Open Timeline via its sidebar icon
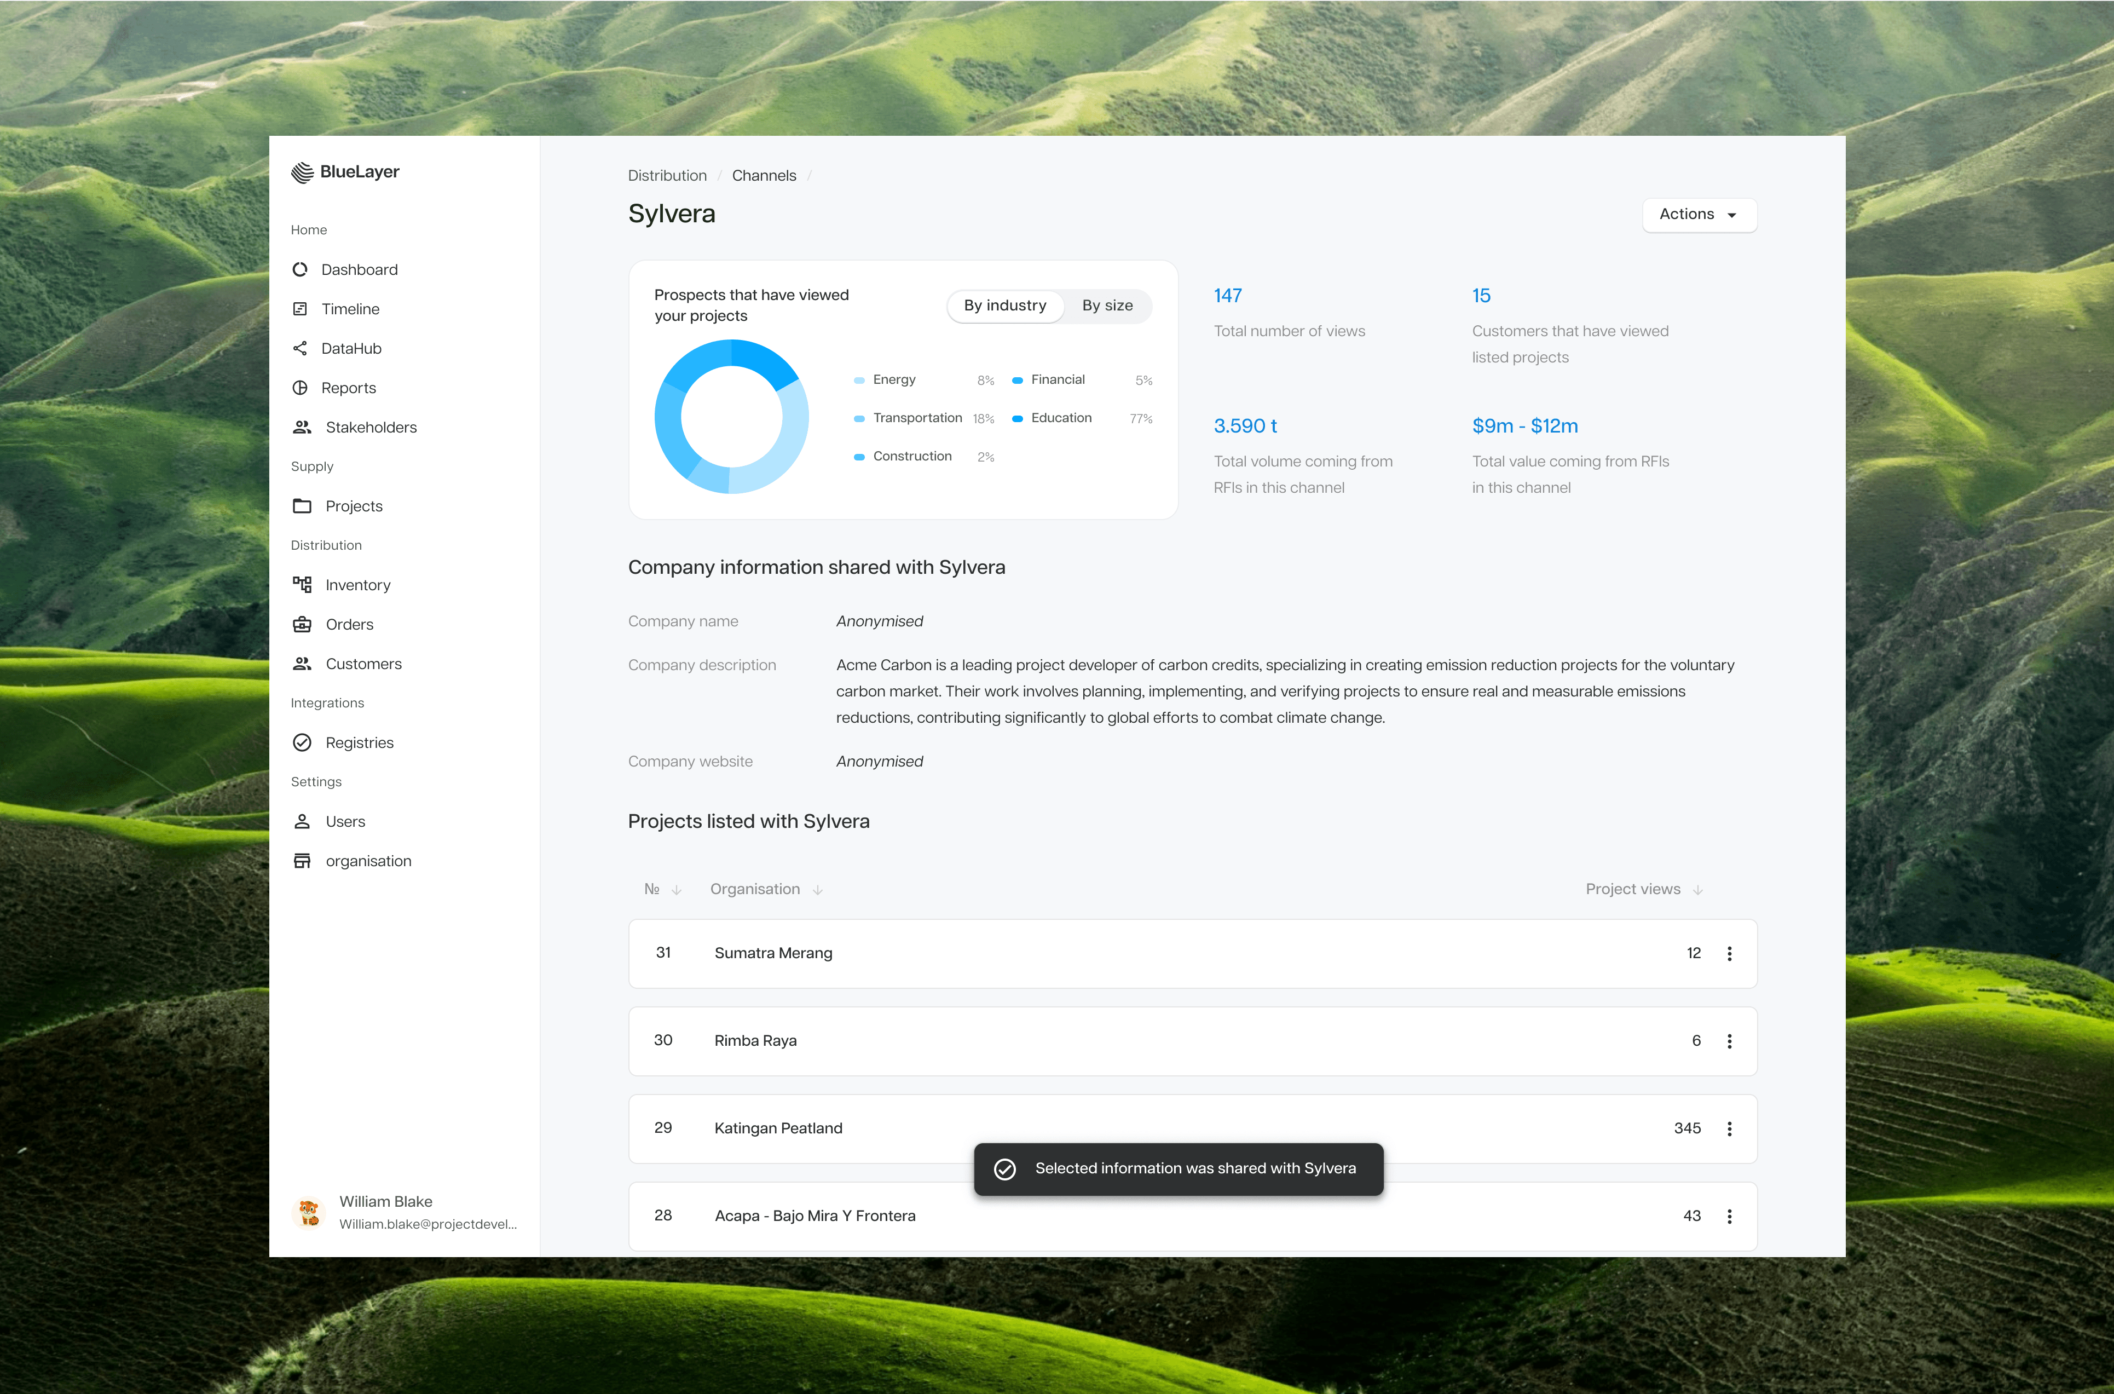2114x1394 pixels. pos(301,308)
